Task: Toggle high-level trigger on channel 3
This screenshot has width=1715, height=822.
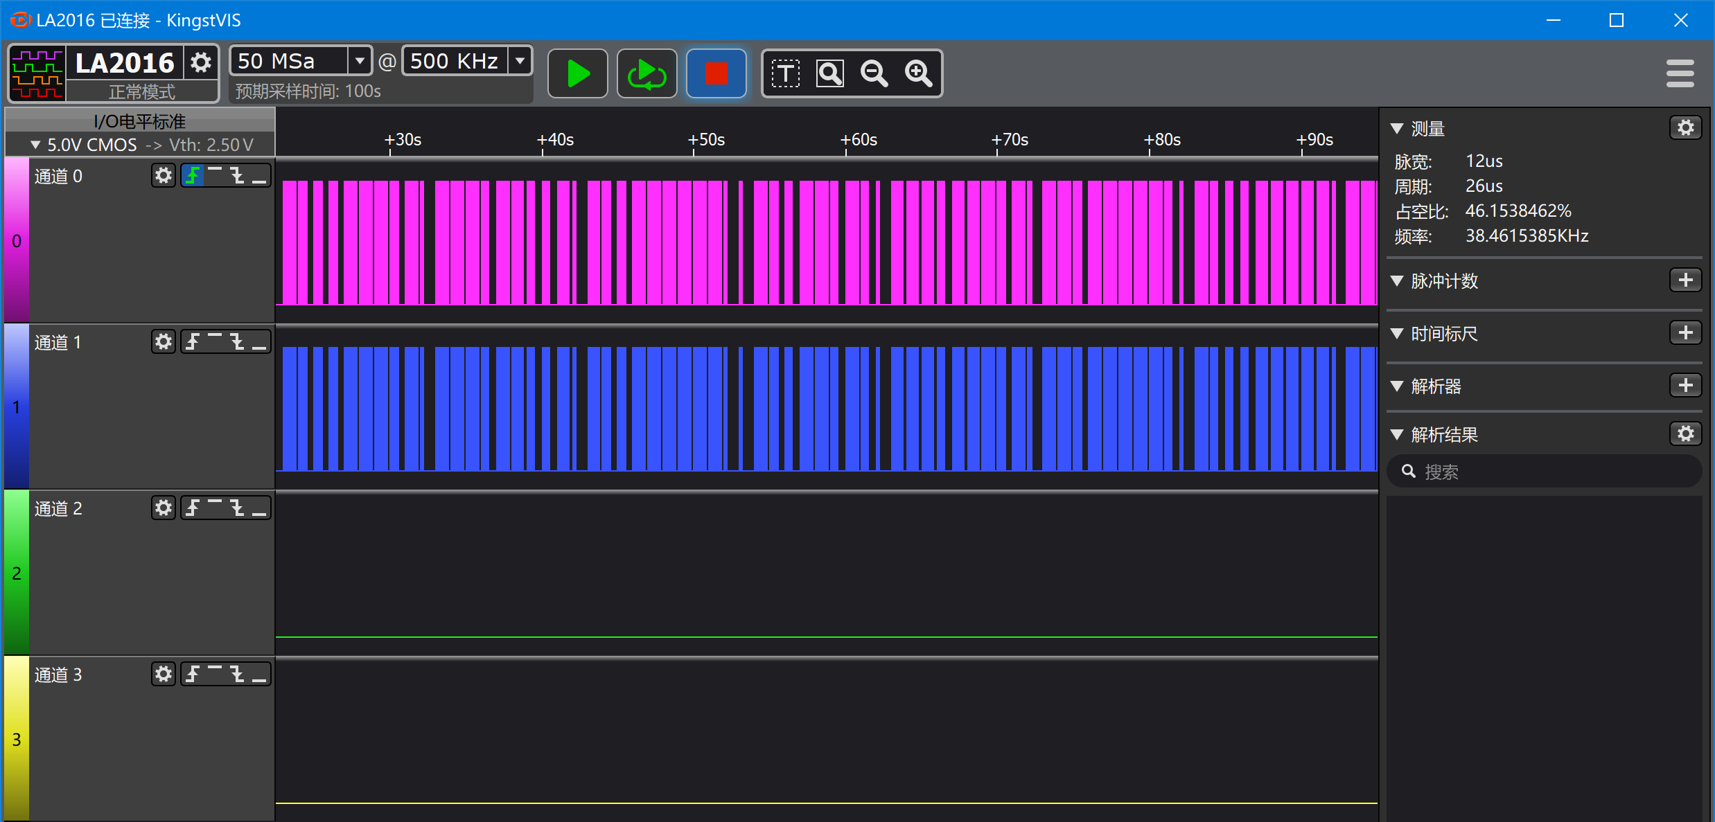Action: coord(215,674)
